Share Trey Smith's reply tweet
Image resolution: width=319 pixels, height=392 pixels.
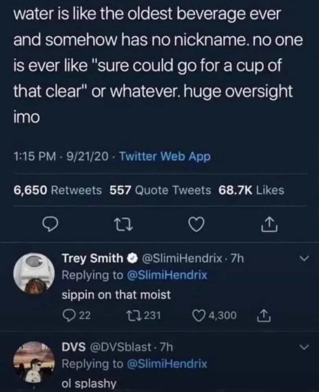[263, 316]
